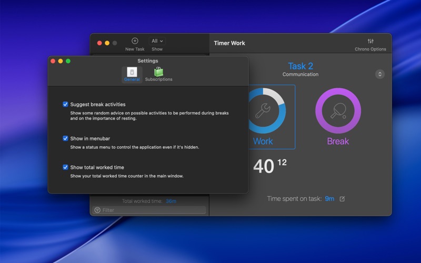Click the 9m time spent value

coord(329,199)
